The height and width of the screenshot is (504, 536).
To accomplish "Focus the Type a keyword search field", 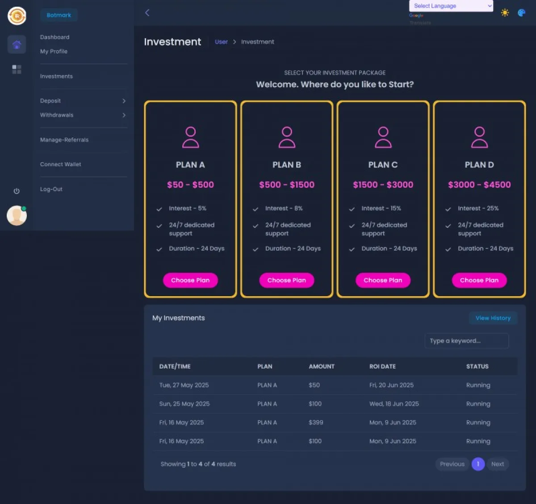I will point(467,341).
